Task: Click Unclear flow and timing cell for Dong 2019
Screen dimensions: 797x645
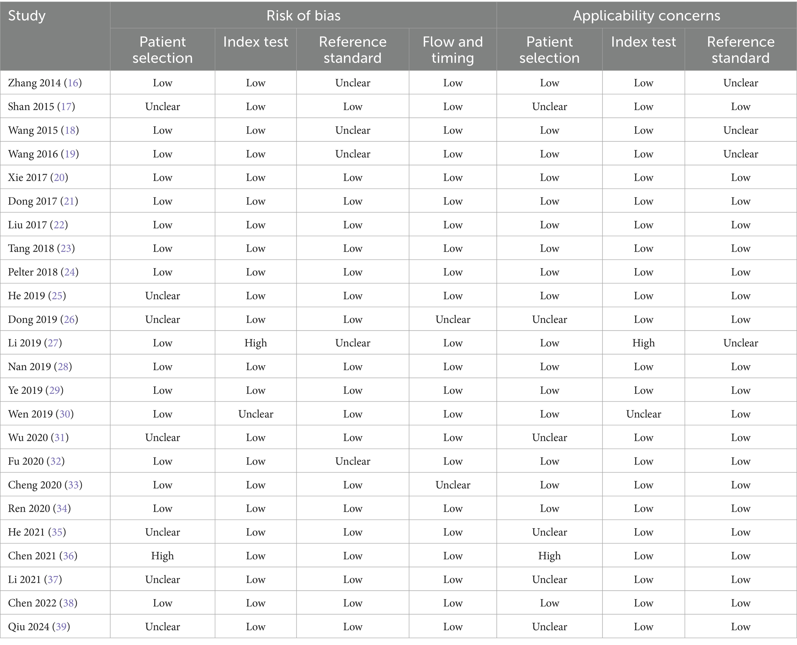Action: click(453, 319)
